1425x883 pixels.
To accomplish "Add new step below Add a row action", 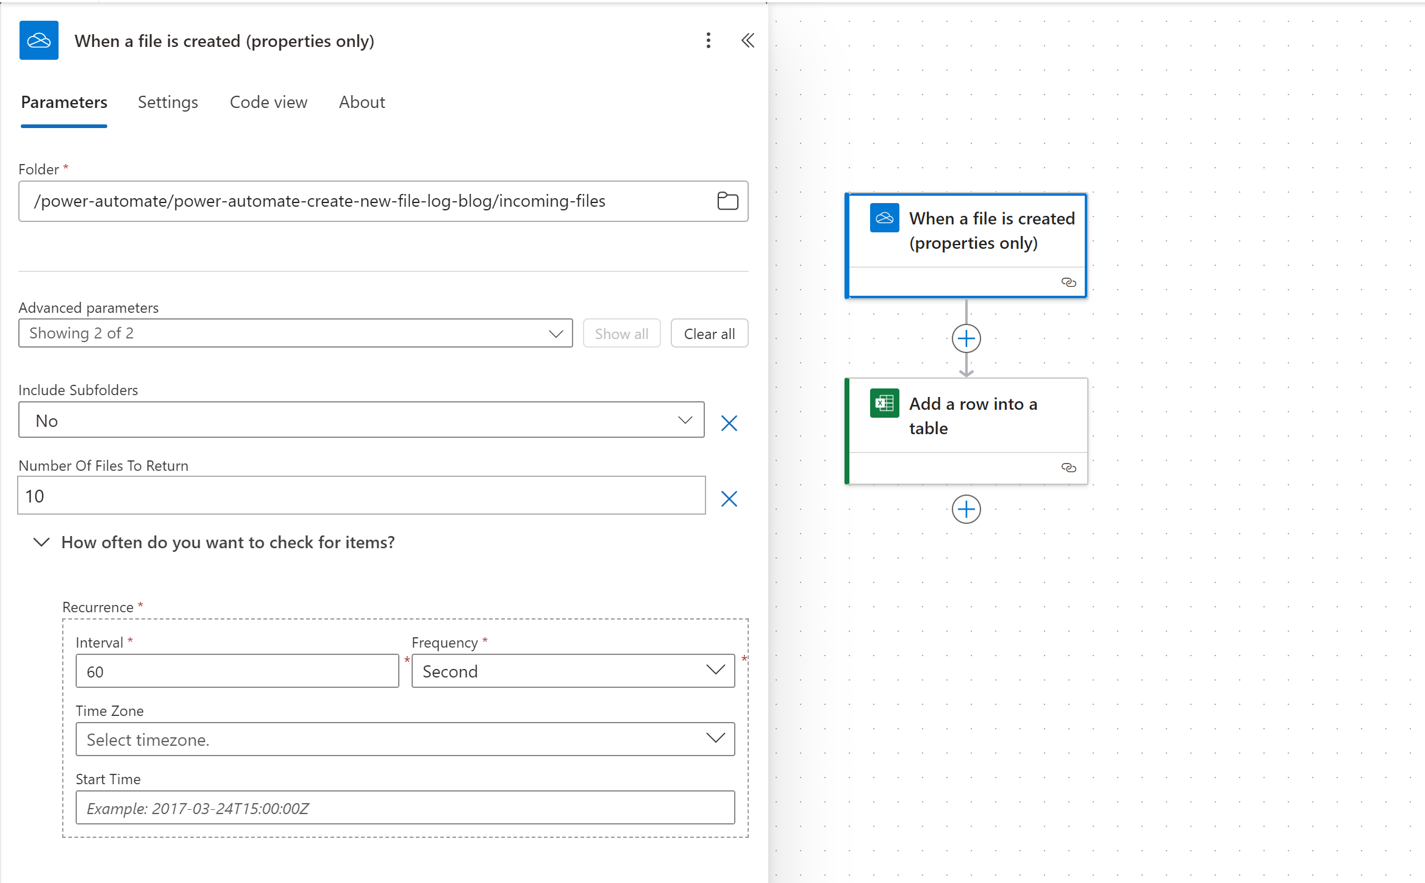I will tap(966, 509).
